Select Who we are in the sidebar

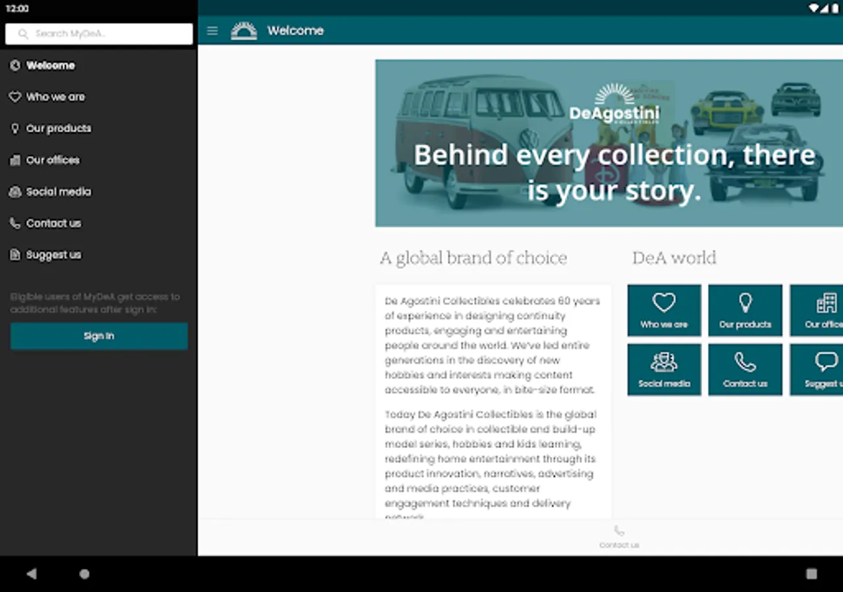click(x=99, y=97)
